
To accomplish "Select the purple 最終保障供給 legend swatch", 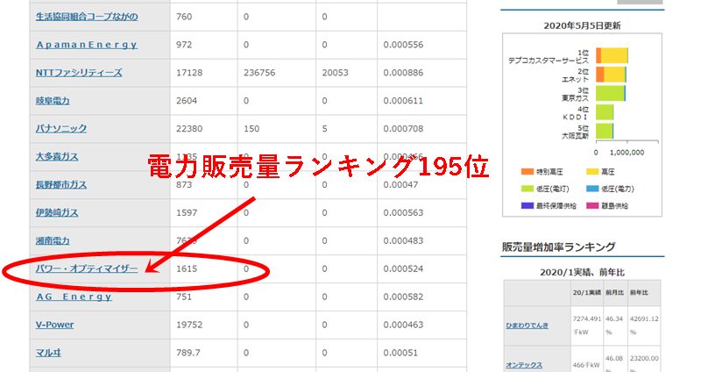I will point(528,205).
